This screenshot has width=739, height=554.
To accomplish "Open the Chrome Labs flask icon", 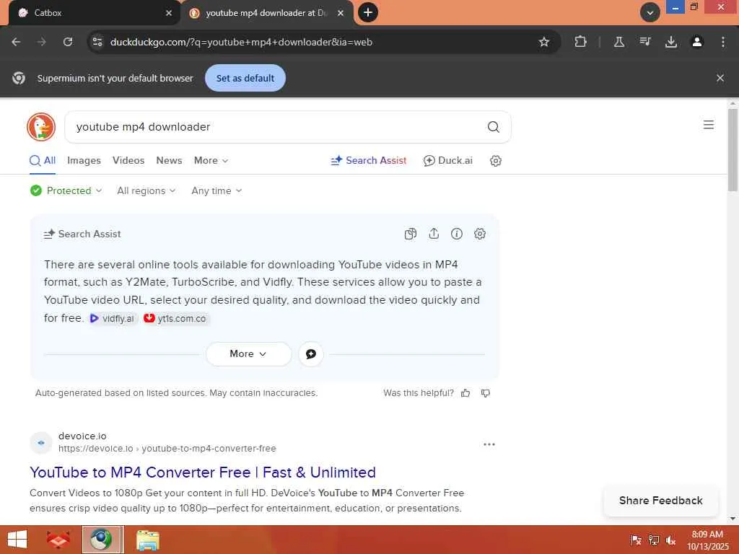I will tap(618, 42).
